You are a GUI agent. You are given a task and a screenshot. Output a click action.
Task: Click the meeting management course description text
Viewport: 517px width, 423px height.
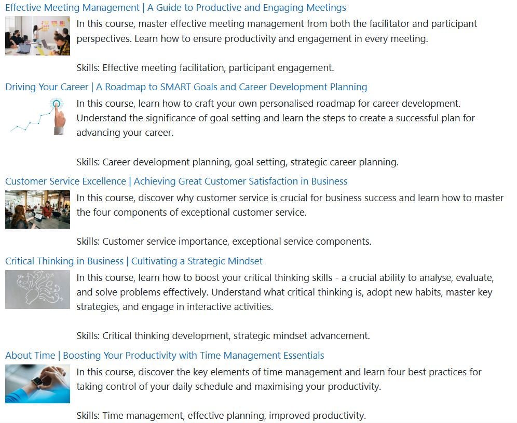point(277,31)
